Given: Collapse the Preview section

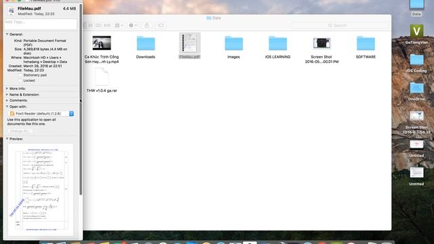Looking at the screenshot, I should 7,139.
